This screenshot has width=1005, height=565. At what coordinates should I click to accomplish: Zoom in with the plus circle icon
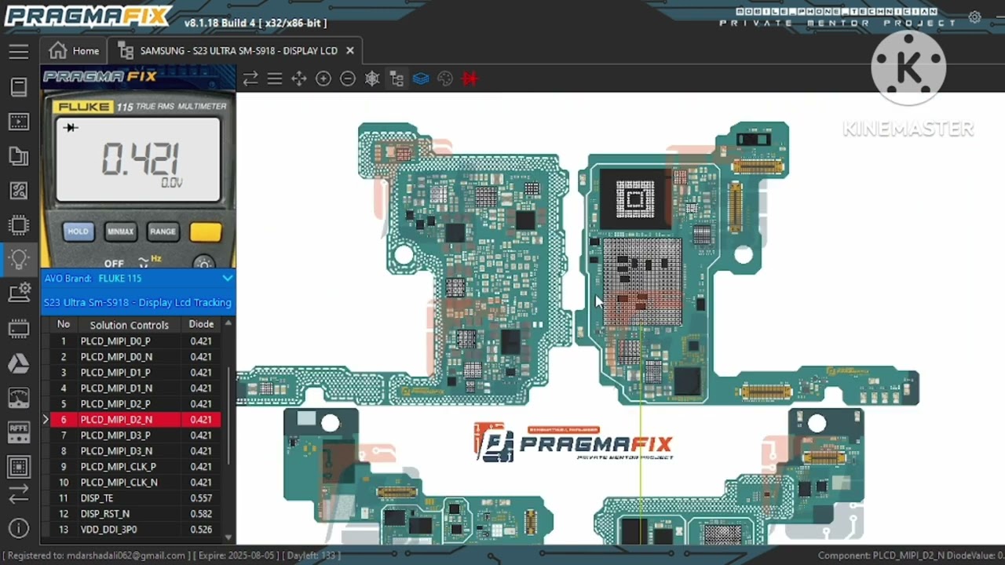323,78
